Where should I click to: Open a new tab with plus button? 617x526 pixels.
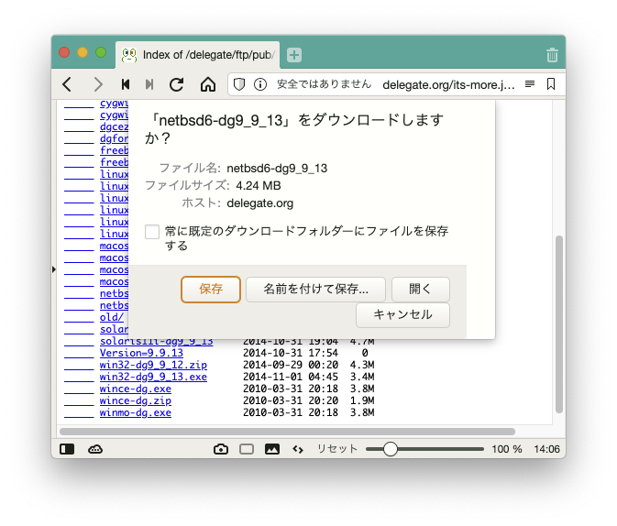[294, 55]
